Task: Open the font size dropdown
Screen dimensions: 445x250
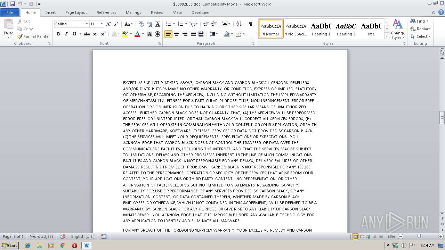Action: [x=102, y=24]
